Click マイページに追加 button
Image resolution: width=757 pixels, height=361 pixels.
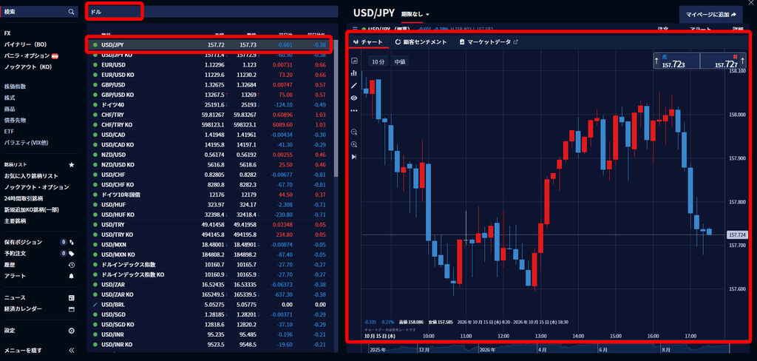[710, 15]
